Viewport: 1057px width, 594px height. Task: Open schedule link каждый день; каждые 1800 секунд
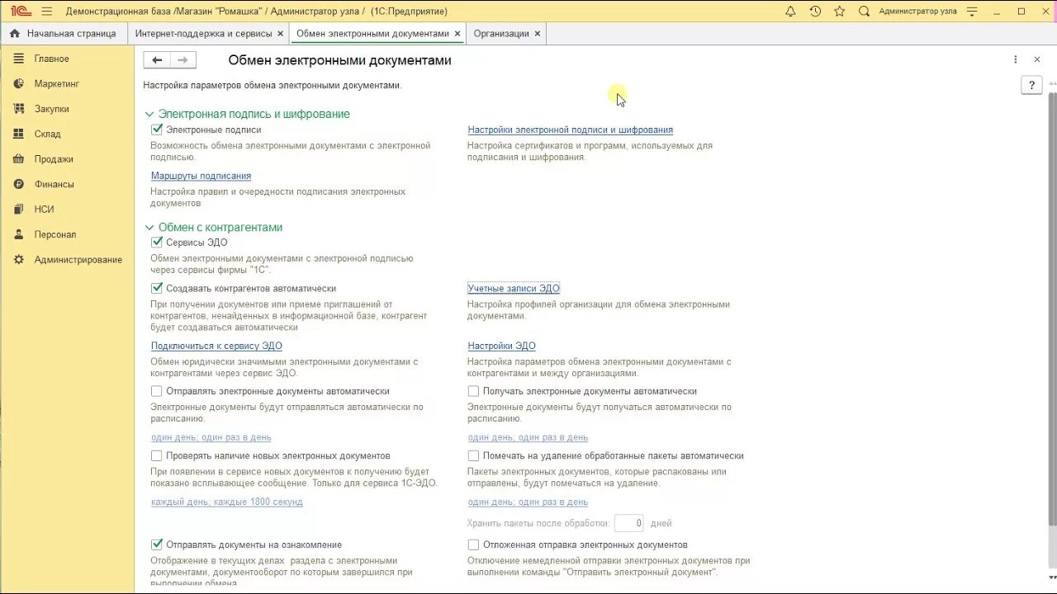click(x=227, y=502)
